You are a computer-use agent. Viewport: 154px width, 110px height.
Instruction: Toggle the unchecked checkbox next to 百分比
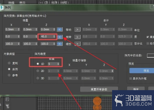pyautogui.click(x=148, y=43)
